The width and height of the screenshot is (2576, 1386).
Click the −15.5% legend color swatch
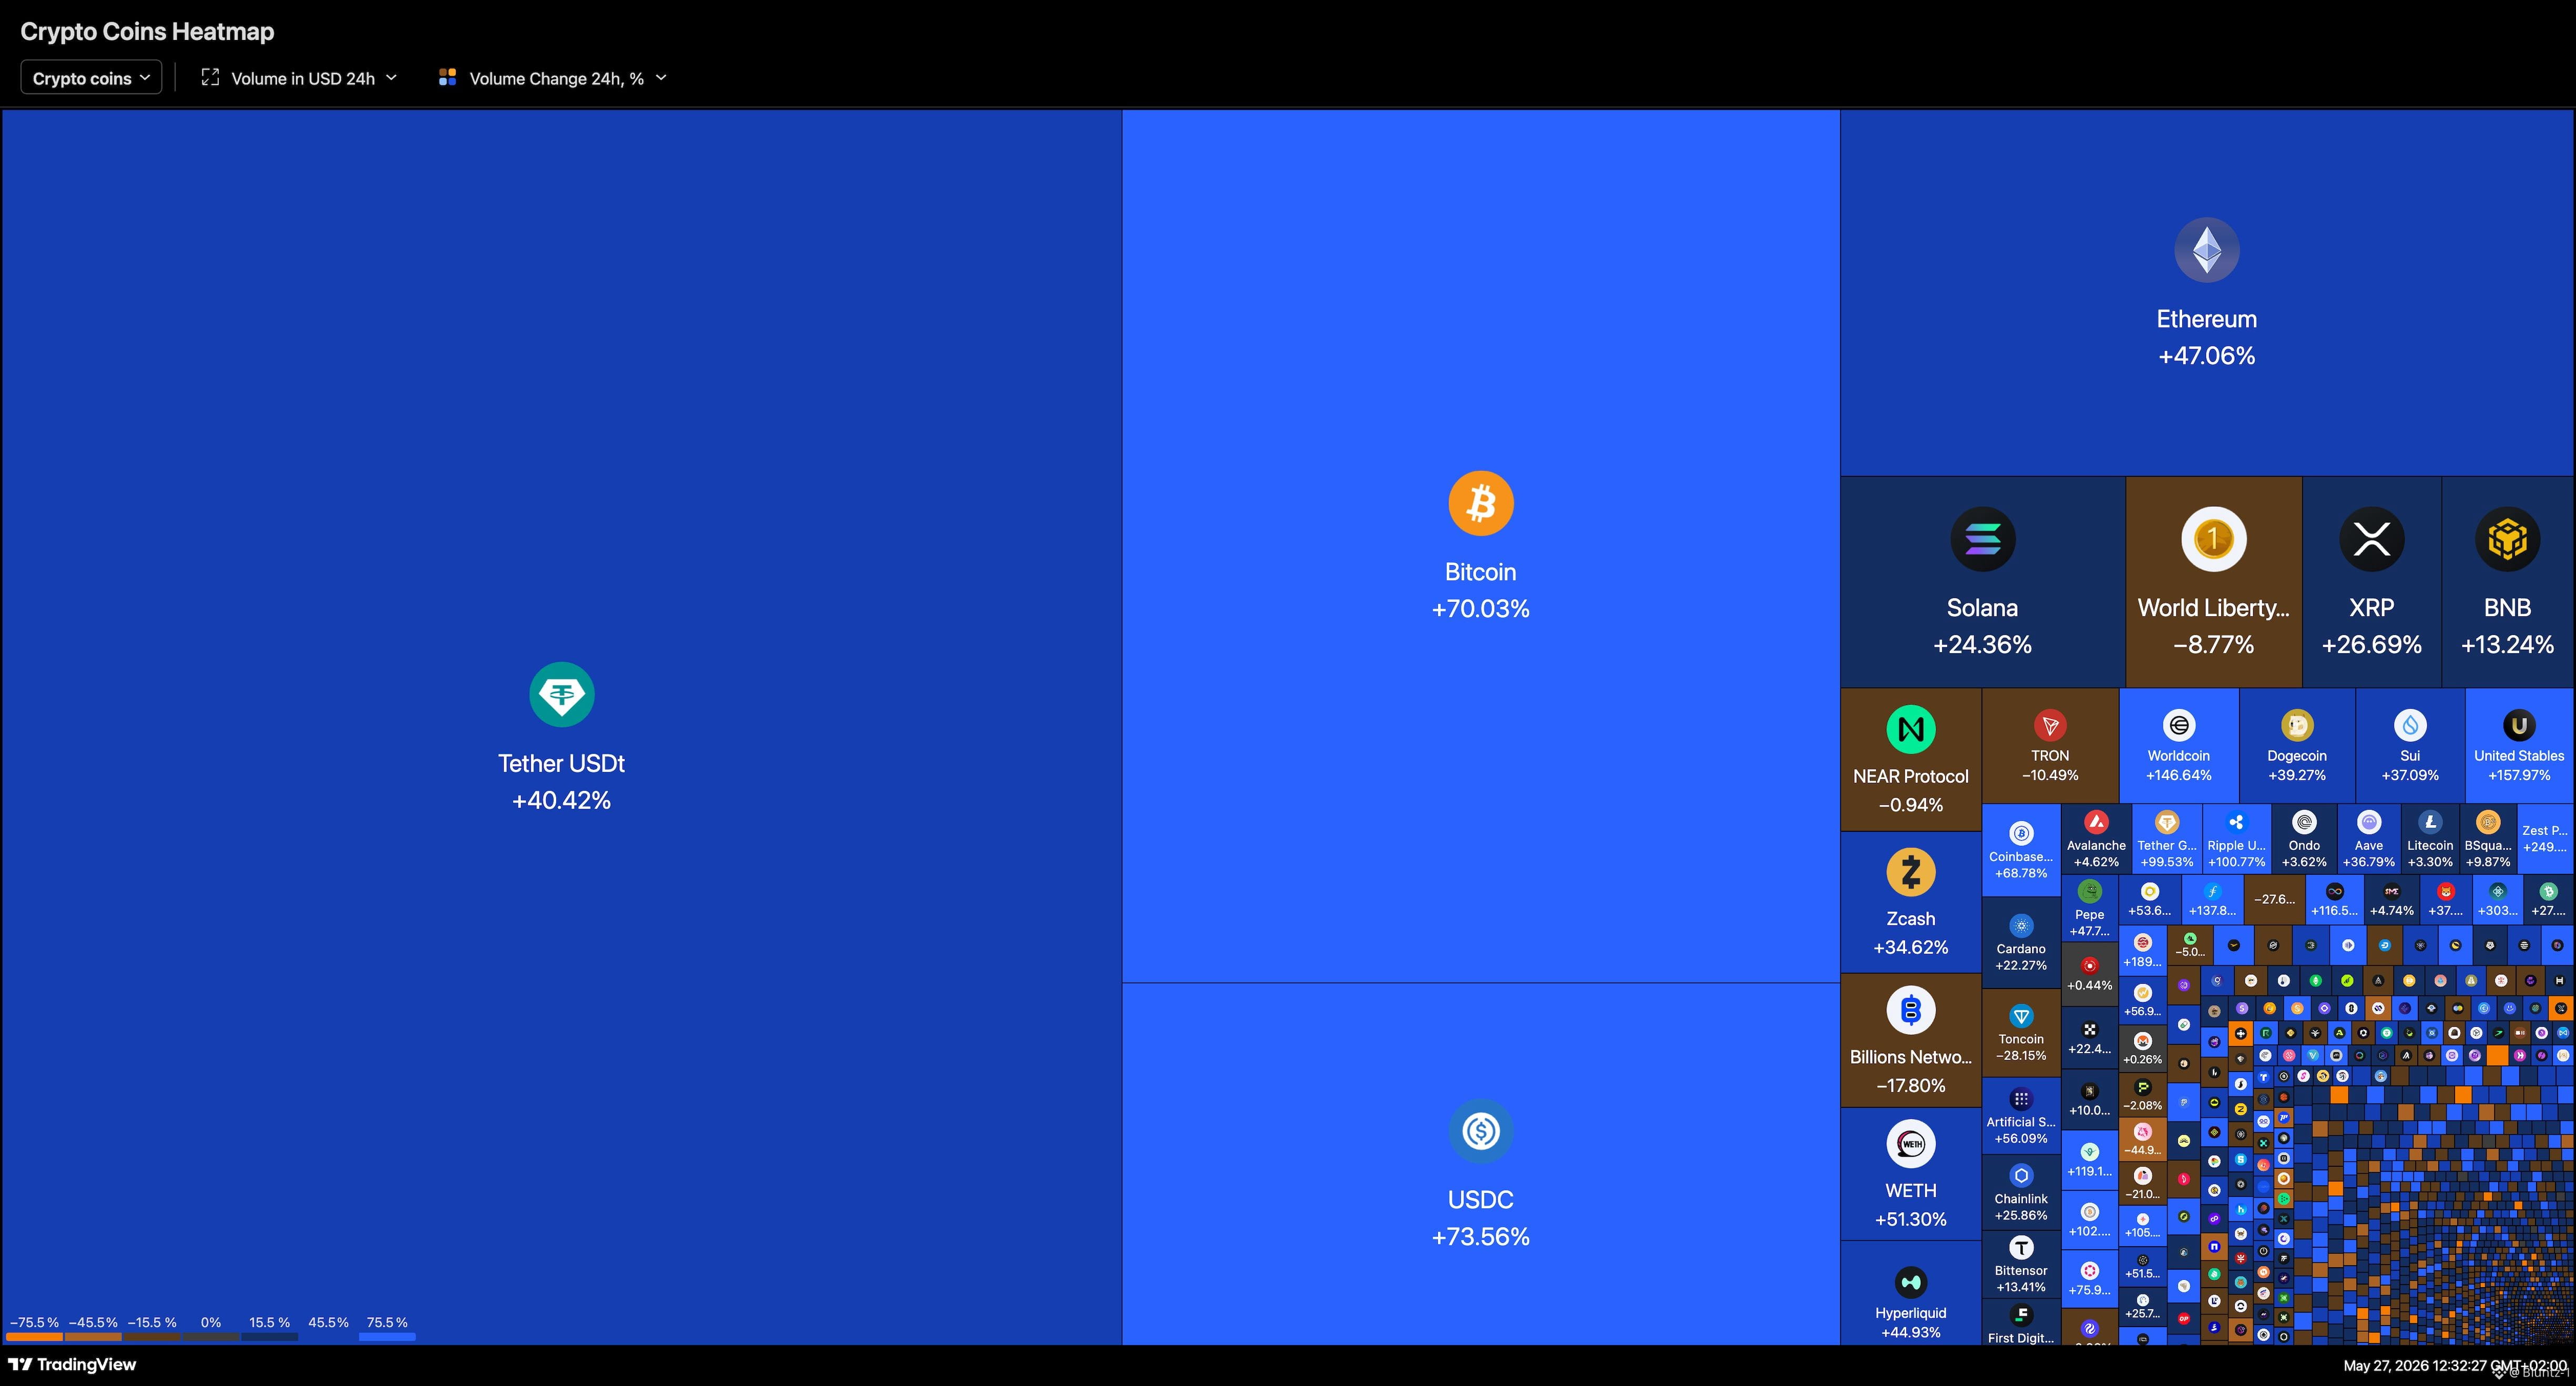pos(152,1336)
